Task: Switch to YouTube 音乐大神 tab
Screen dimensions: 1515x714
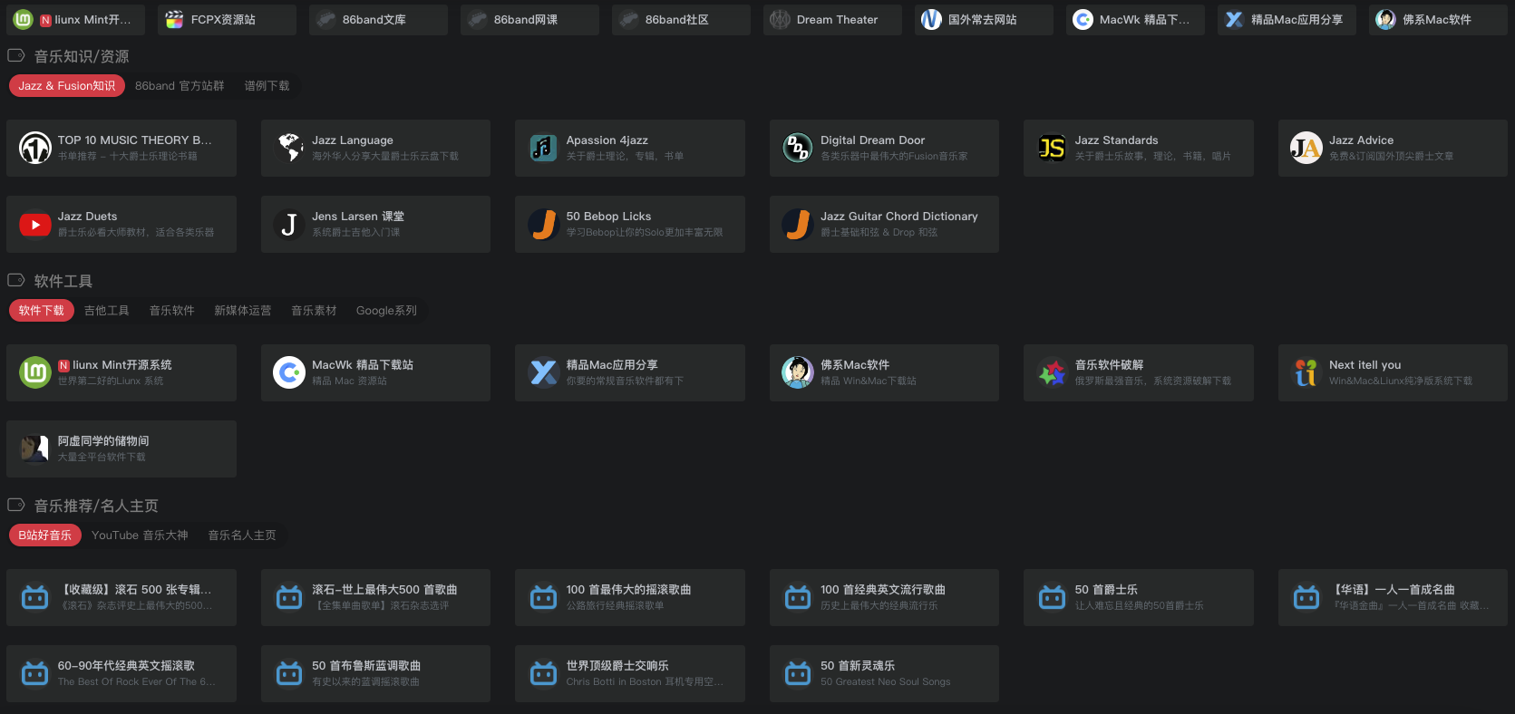Action: click(141, 535)
